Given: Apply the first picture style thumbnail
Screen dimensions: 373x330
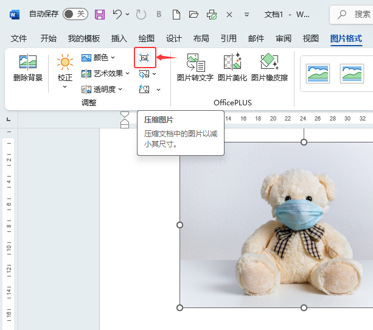Looking at the screenshot, I should coord(318,74).
